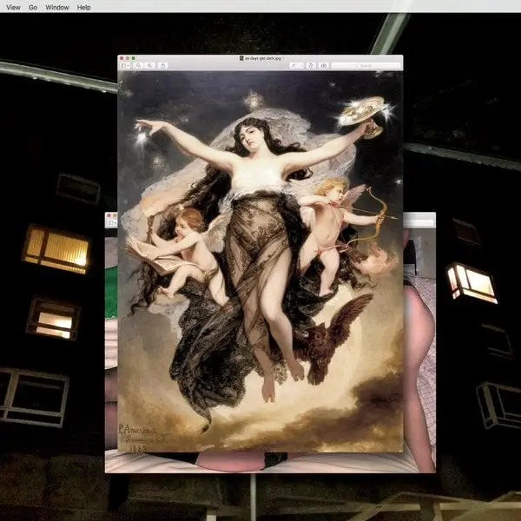Click the zoom in magnifier icon

(149, 66)
